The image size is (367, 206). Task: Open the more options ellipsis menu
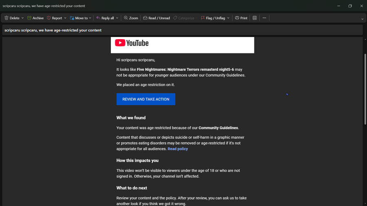[264, 18]
